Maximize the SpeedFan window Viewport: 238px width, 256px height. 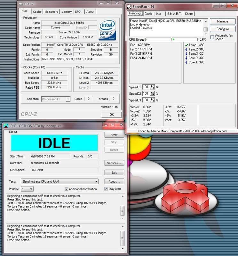point(223,6)
